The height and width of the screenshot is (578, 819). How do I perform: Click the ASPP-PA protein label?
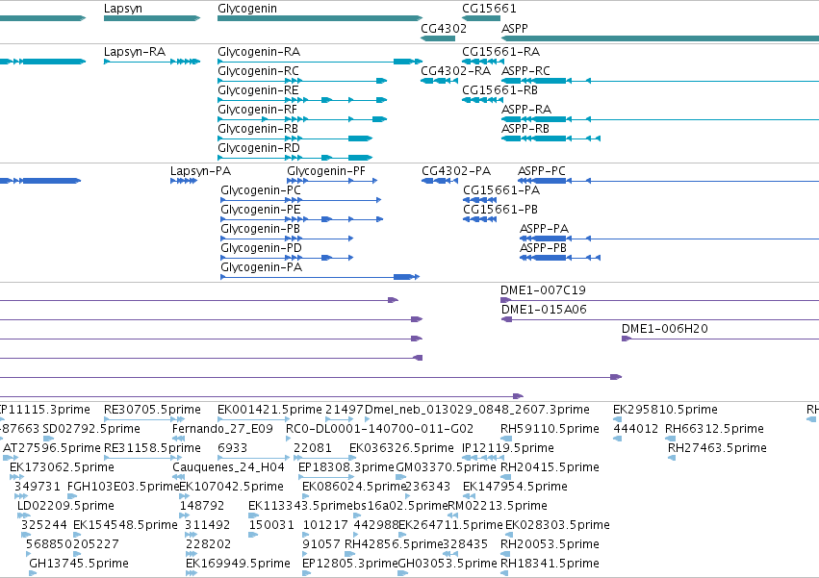click(544, 229)
